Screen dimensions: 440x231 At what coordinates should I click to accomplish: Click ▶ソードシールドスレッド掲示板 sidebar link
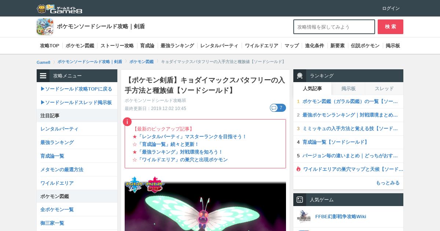pyautogui.click(x=76, y=103)
